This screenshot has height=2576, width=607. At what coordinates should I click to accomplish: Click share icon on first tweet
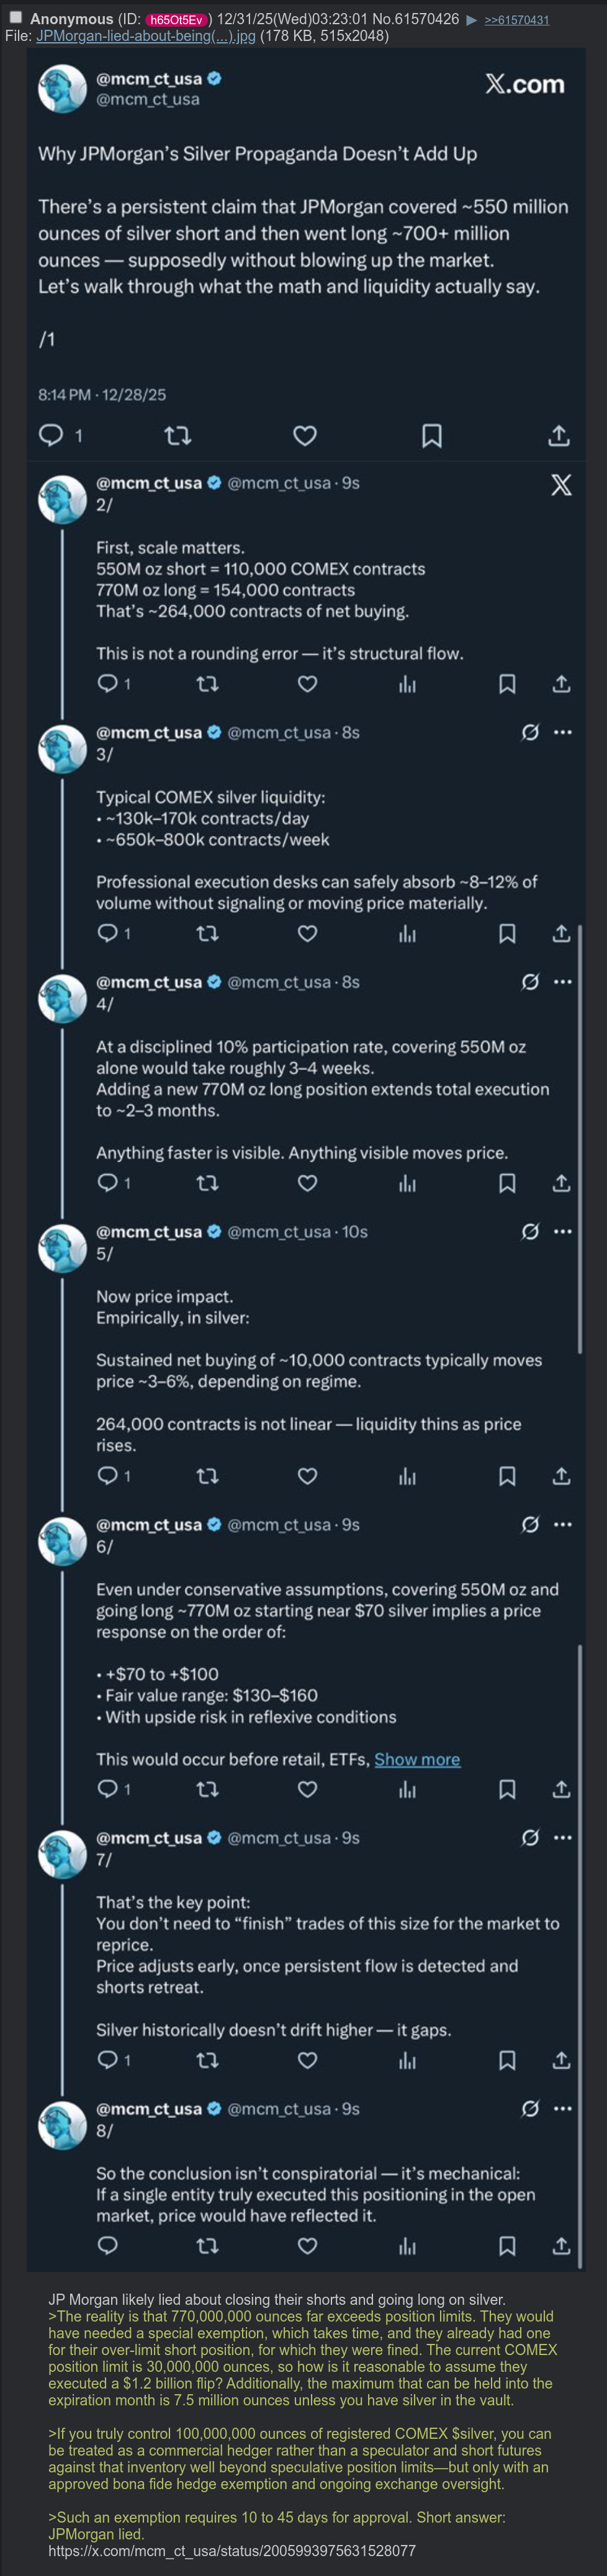[x=559, y=435]
